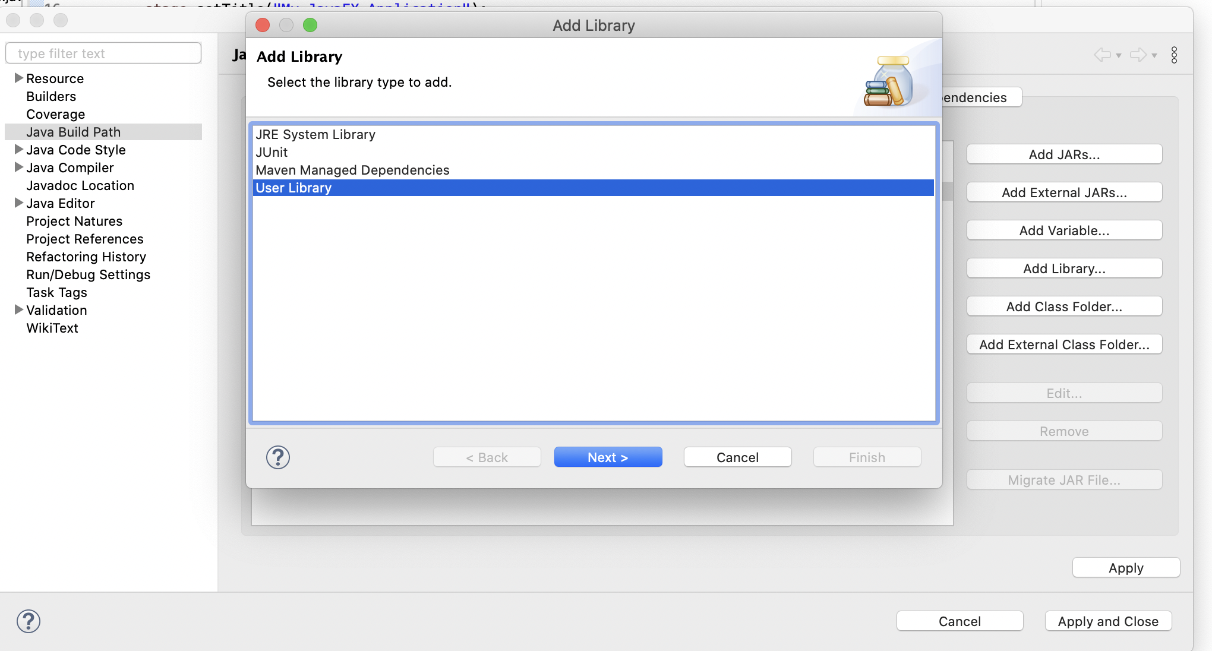The width and height of the screenshot is (1212, 651).
Task: Open the three-dot view menu
Action: click(x=1174, y=55)
